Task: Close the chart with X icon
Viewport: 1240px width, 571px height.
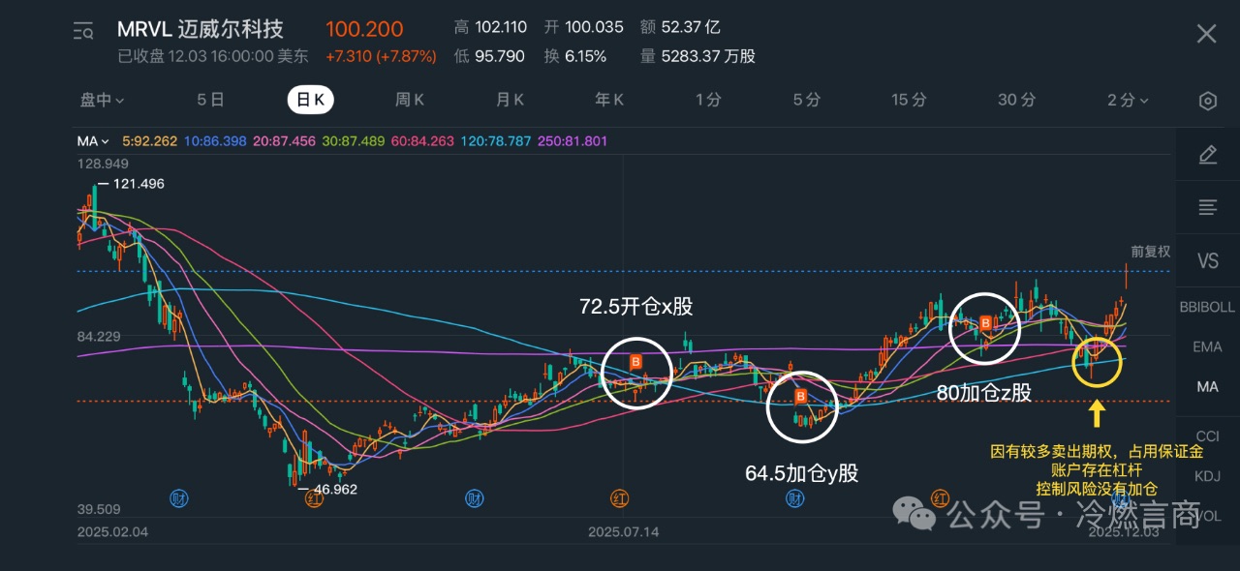Action: coord(1206,34)
